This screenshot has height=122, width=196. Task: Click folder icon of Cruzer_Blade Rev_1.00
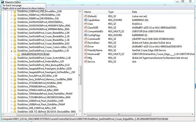pos(15,33)
